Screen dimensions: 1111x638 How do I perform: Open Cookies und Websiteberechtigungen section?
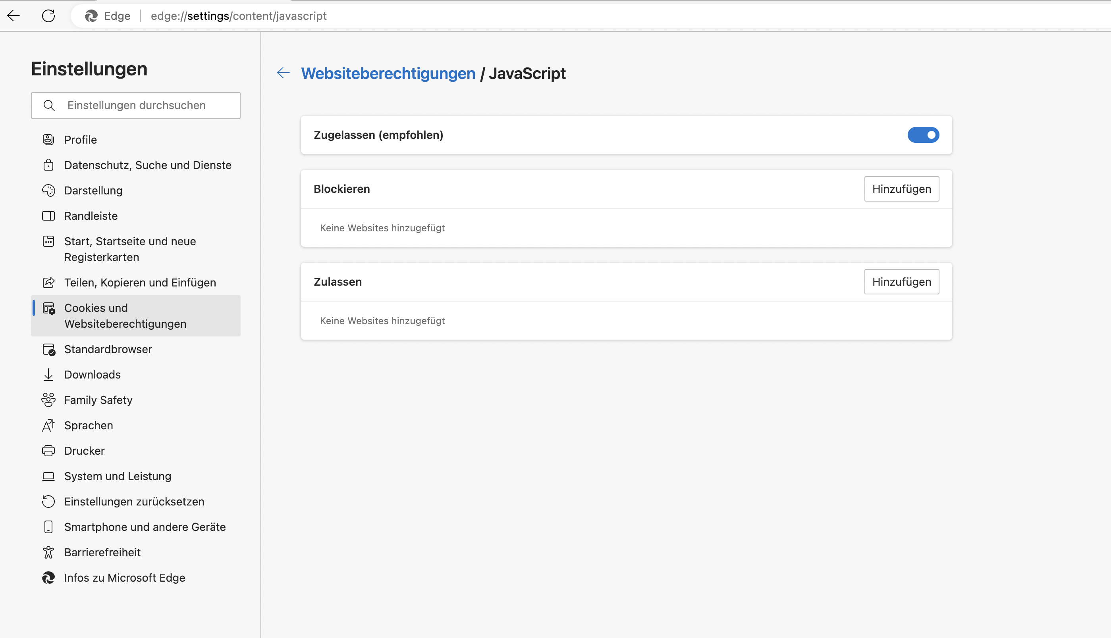pyautogui.click(x=135, y=316)
